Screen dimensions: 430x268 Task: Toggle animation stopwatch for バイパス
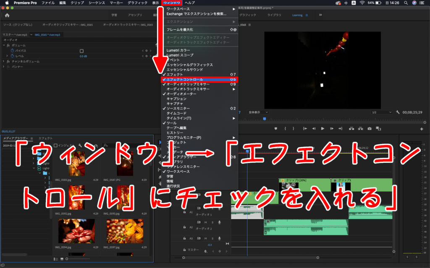tap(12, 51)
